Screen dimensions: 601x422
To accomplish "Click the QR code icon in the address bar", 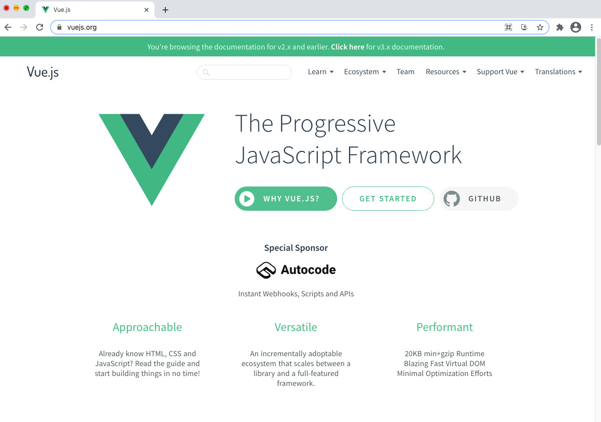I will 508,27.
